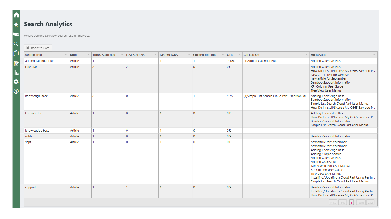391x219 pixels.
Task: Click 'Tabify Web Part User Manual' result
Action: pos(331,166)
